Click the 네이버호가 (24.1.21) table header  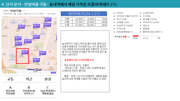[84, 14]
